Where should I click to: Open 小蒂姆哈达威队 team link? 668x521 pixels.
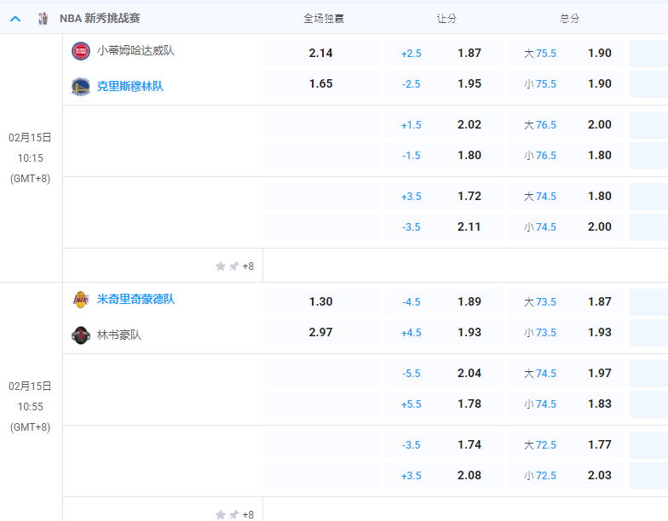click(x=135, y=51)
